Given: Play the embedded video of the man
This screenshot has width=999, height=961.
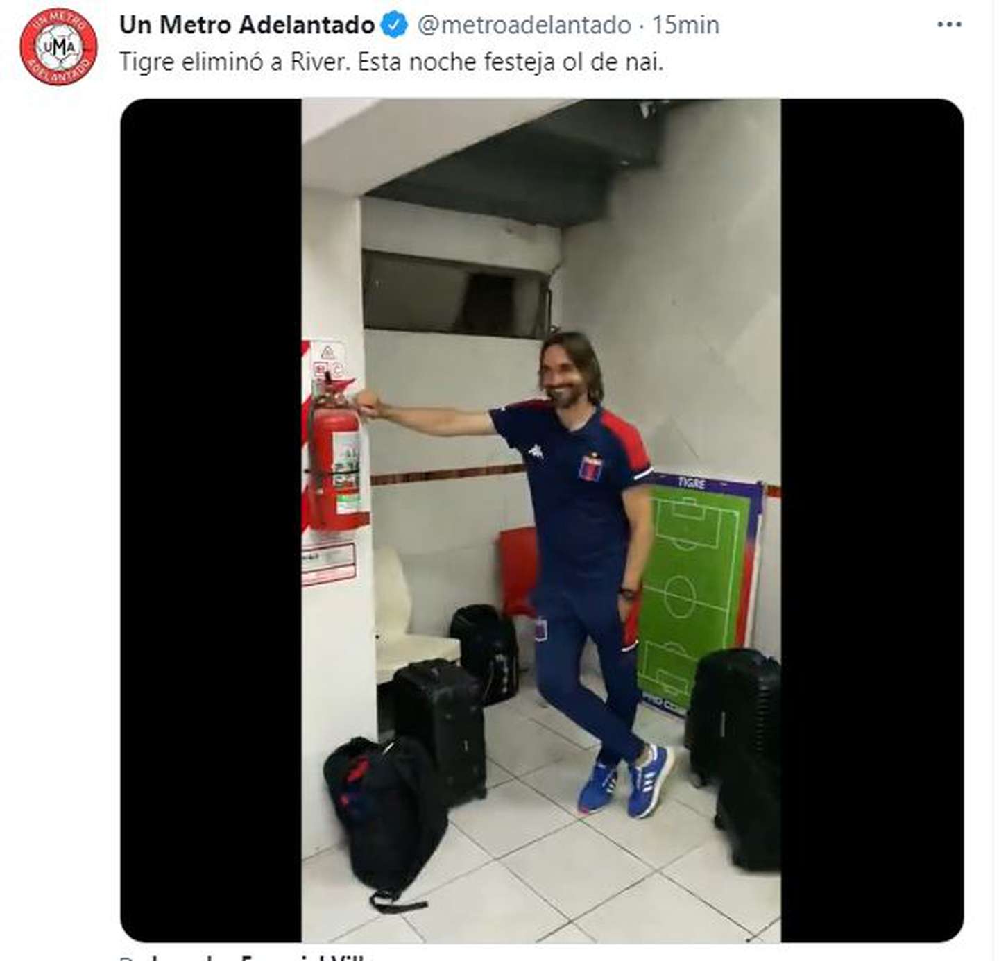Looking at the screenshot, I should click(x=541, y=520).
